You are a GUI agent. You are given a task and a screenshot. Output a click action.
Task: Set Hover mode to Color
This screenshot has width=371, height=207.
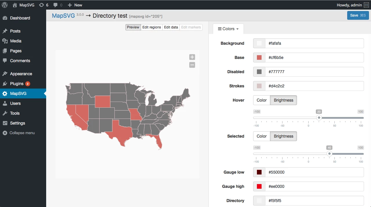[261, 100]
